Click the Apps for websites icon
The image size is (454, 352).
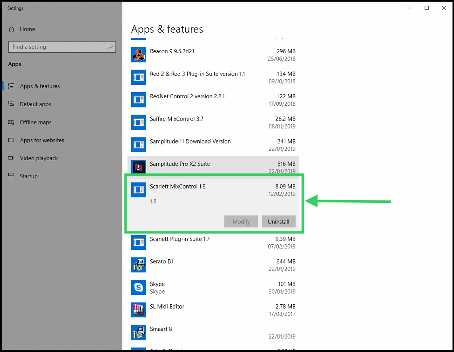pos(11,140)
